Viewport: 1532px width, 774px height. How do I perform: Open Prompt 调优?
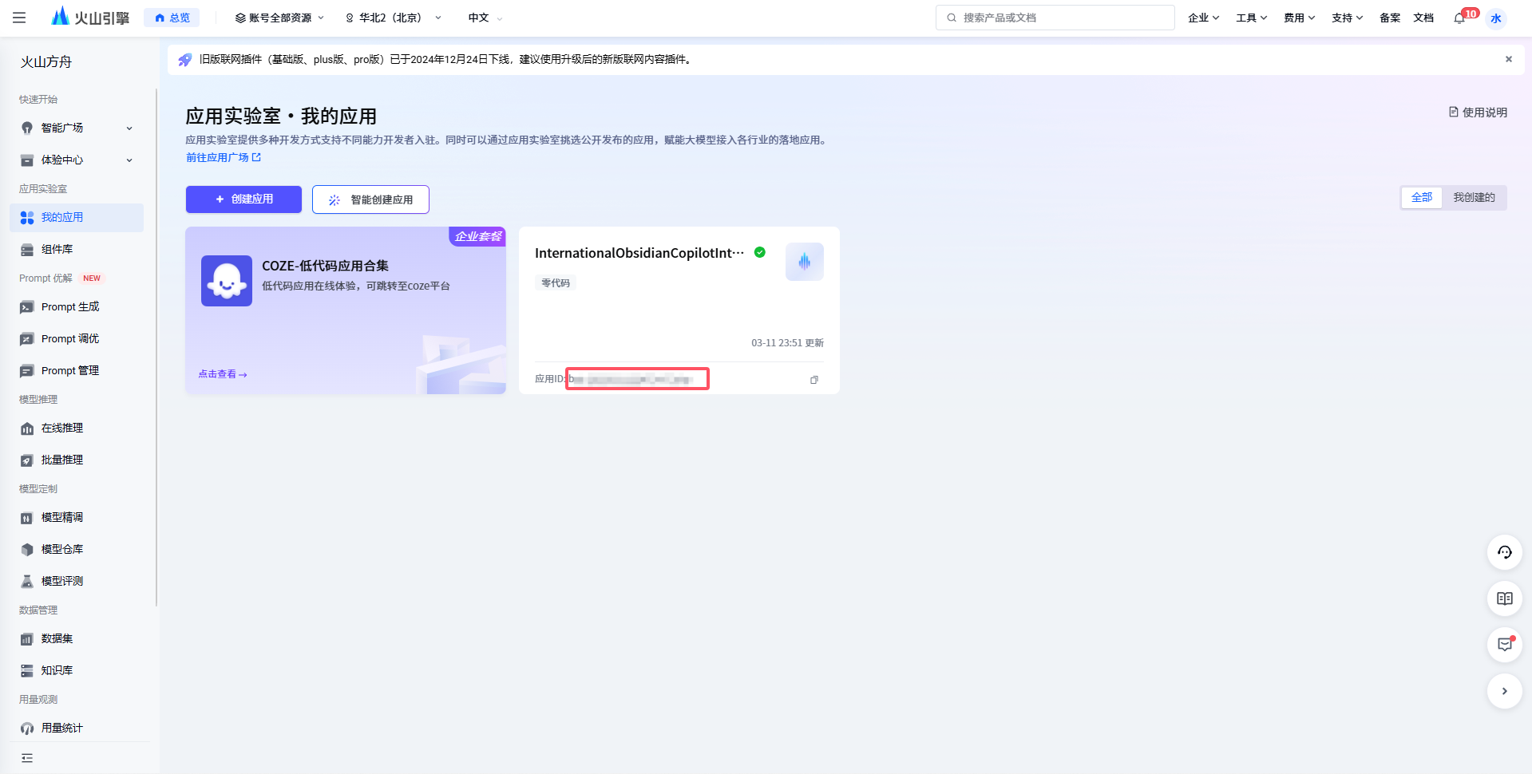click(x=77, y=338)
